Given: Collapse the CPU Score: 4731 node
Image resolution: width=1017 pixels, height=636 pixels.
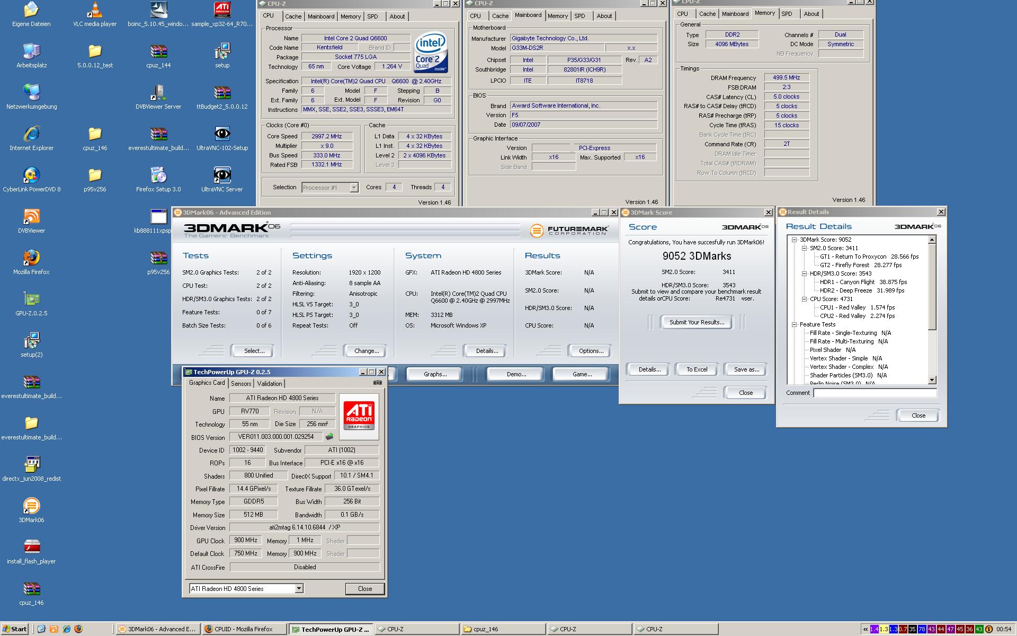Looking at the screenshot, I should coord(804,299).
